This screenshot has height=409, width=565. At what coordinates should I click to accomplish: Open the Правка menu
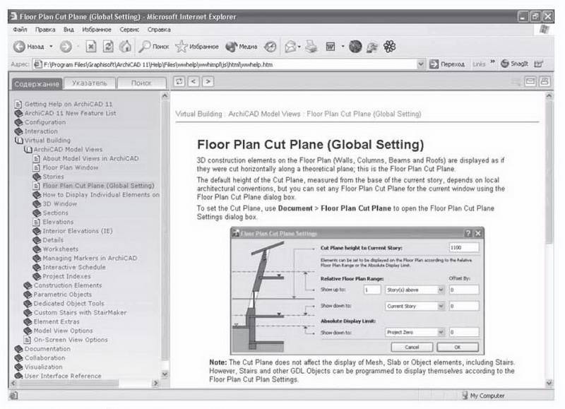pos(45,30)
